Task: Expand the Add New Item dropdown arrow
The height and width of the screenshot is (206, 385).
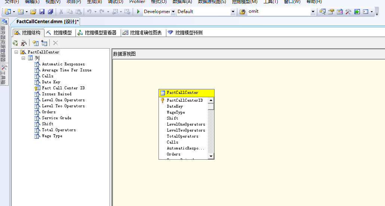Action: (27, 12)
